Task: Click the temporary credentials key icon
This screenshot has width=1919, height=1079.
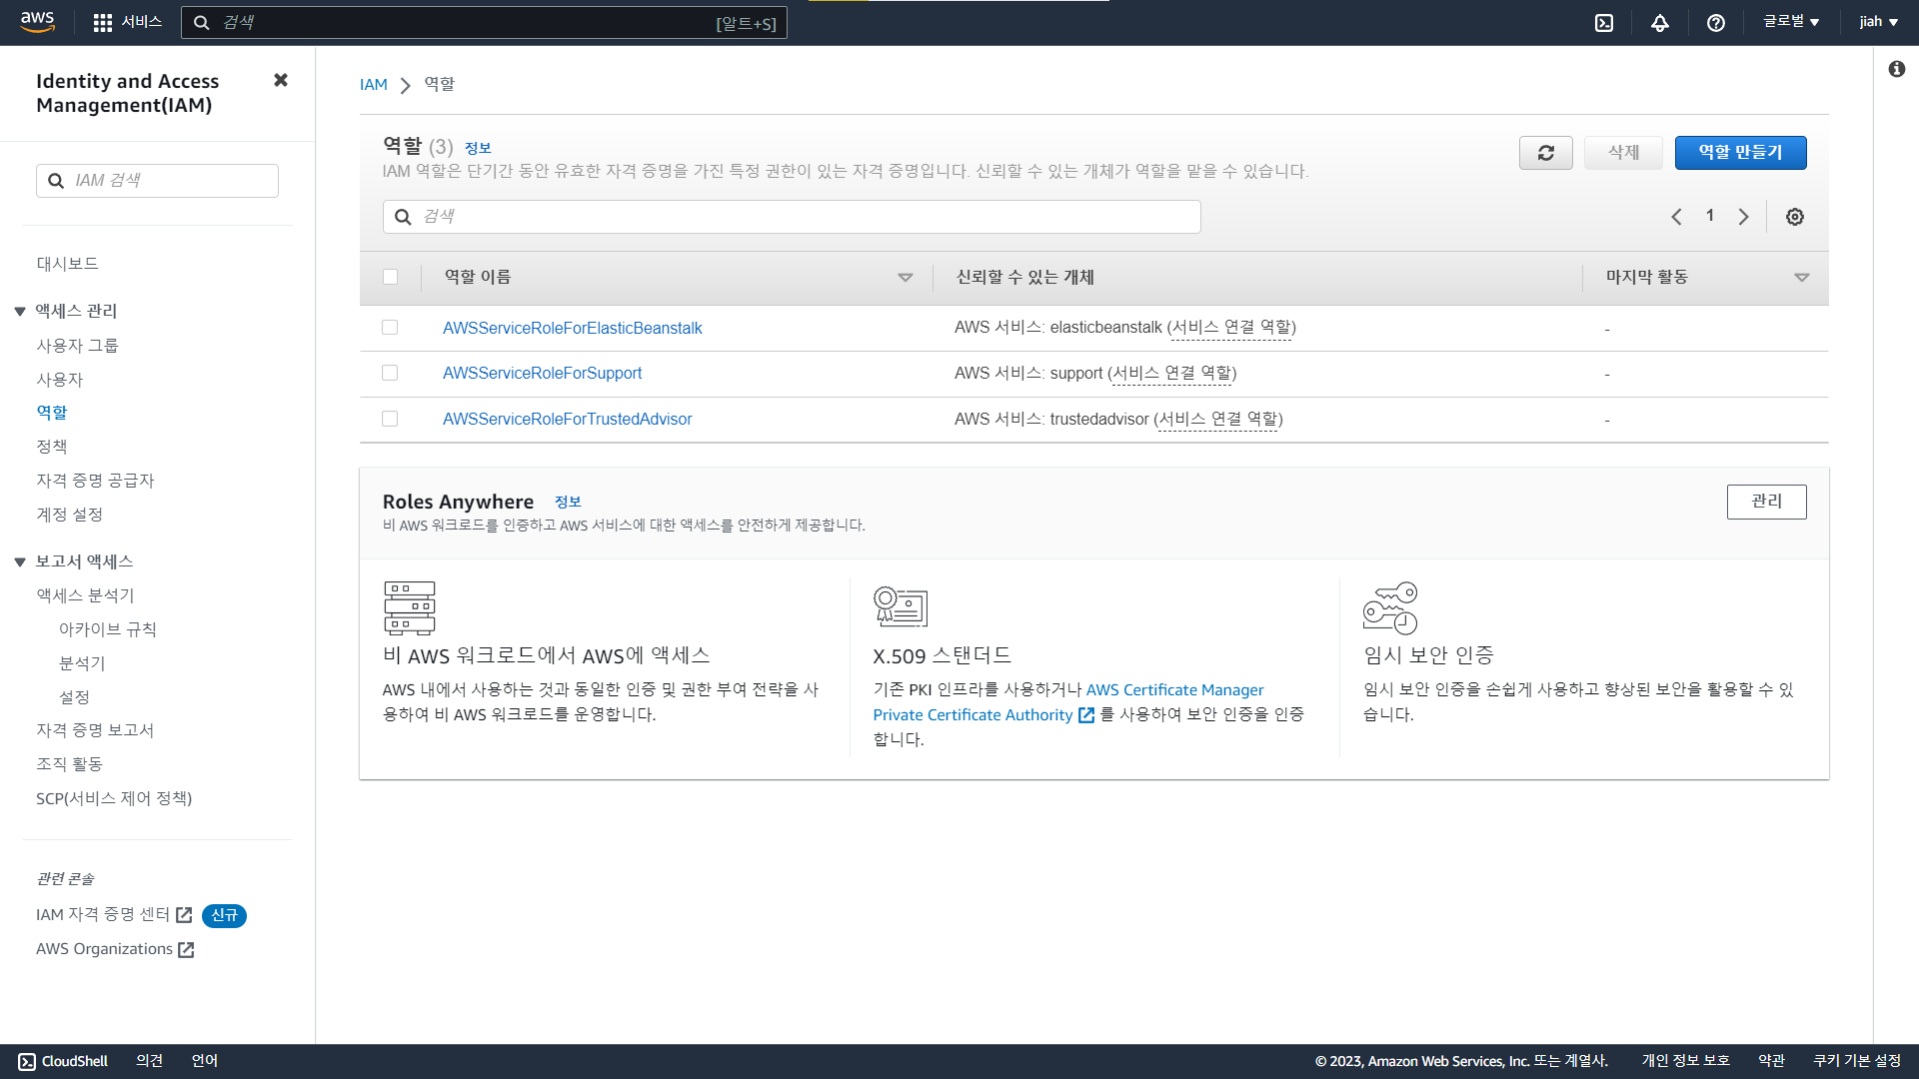Action: 1390,607
